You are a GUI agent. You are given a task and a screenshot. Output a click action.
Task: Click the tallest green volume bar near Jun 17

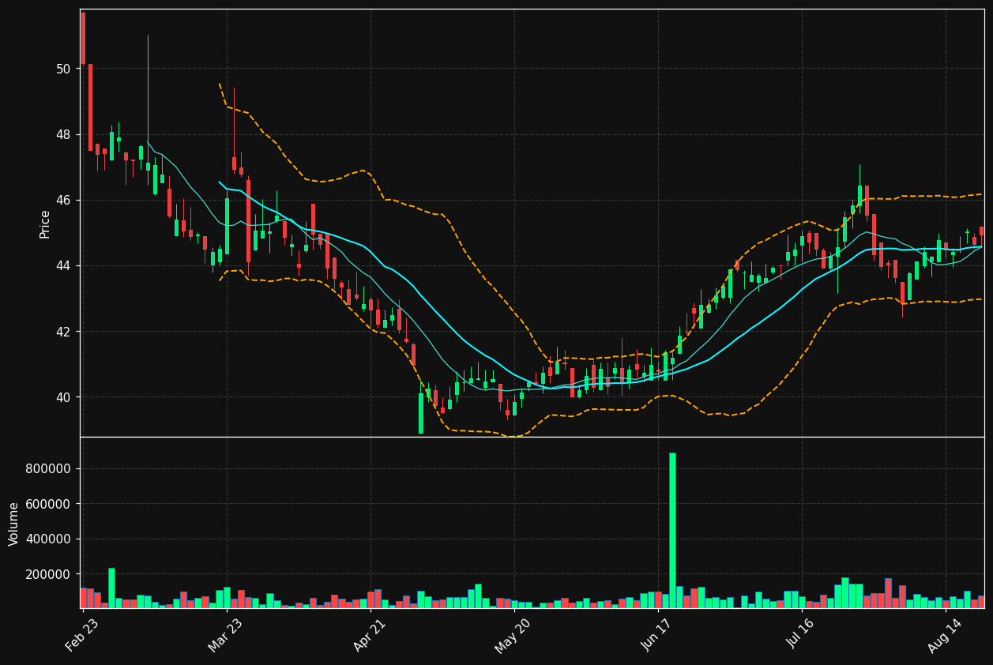[672, 530]
